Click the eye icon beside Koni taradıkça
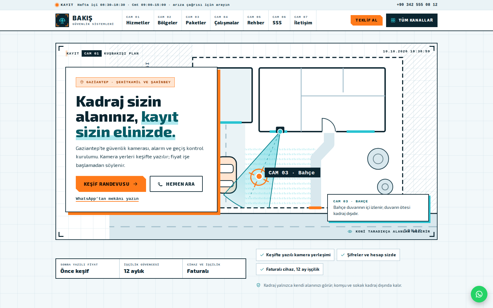493x308 pixels. tap(350, 231)
